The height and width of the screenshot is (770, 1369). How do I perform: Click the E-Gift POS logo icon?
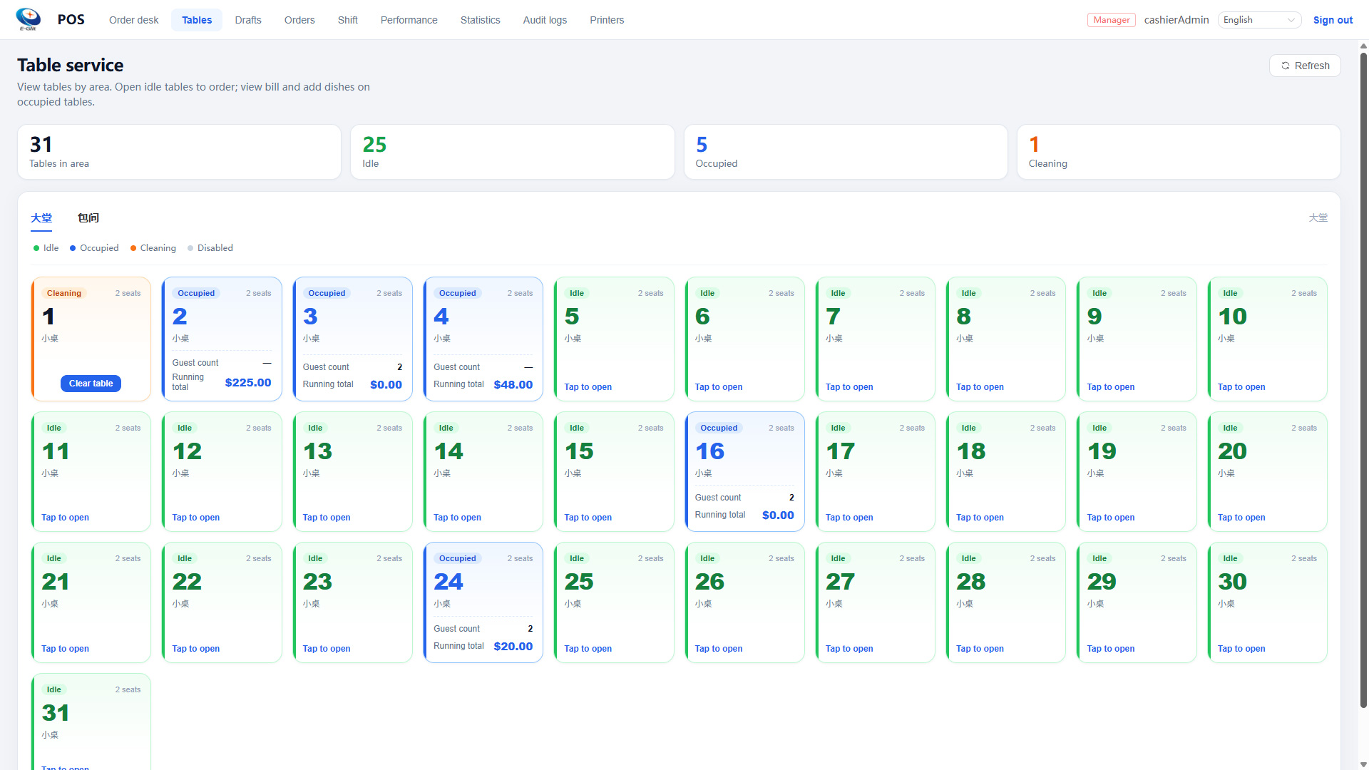[29, 19]
